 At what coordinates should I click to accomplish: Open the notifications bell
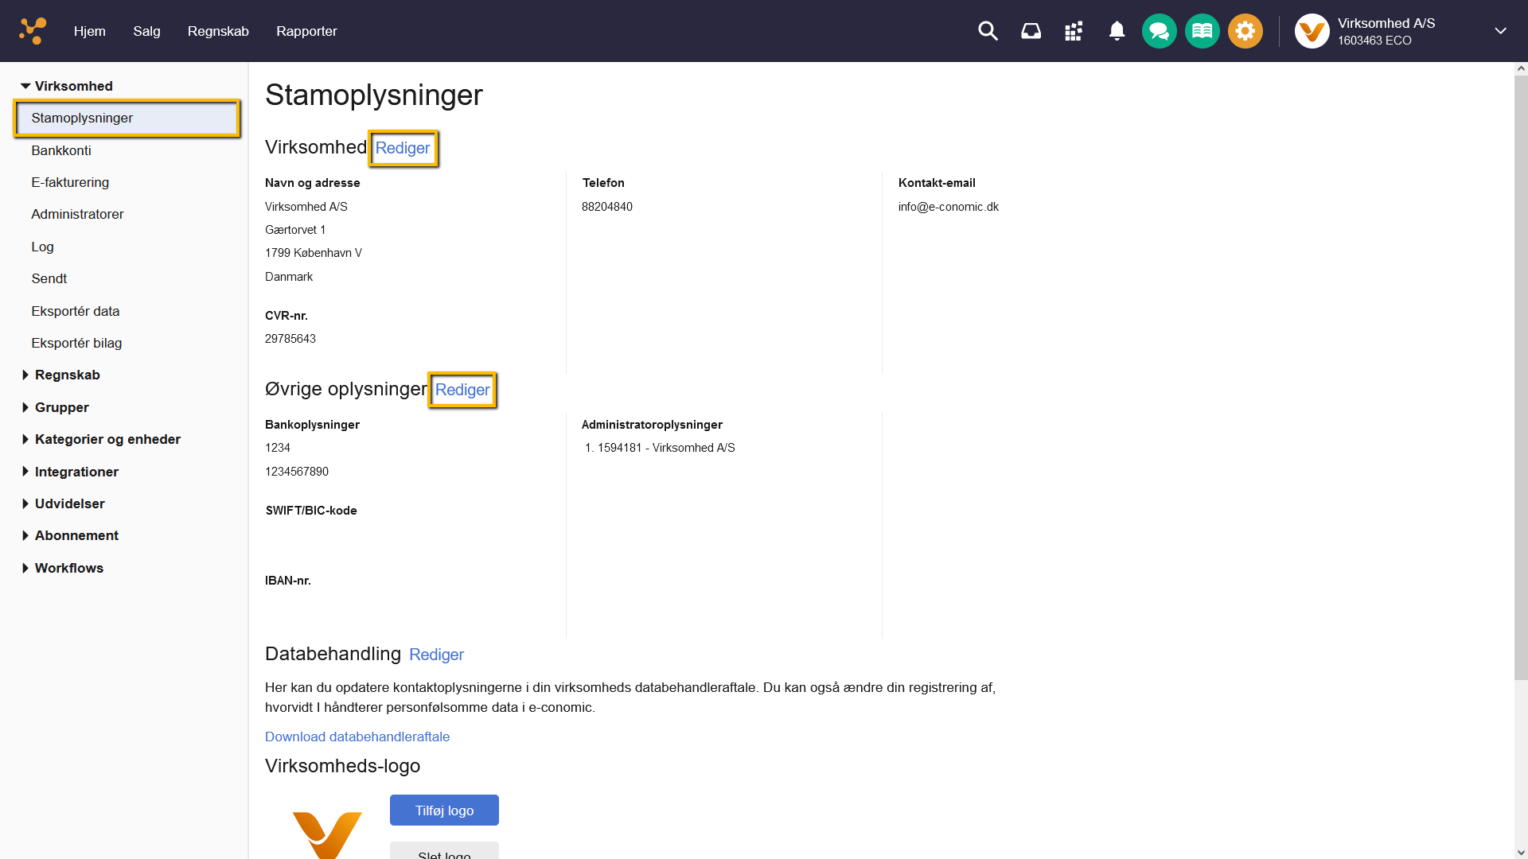[x=1116, y=30]
